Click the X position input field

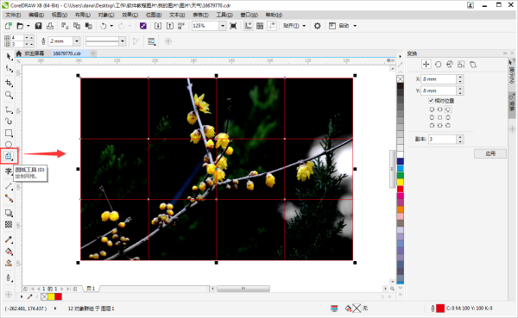[439, 79]
